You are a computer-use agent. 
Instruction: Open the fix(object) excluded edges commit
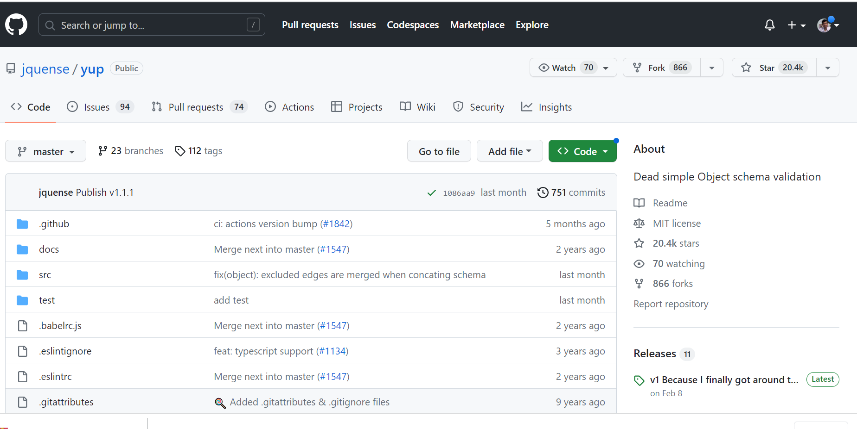pos(350,275)
